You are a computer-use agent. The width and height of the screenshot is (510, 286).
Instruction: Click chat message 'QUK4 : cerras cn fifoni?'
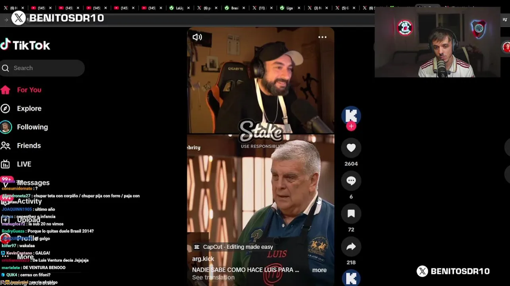point(26,275)
